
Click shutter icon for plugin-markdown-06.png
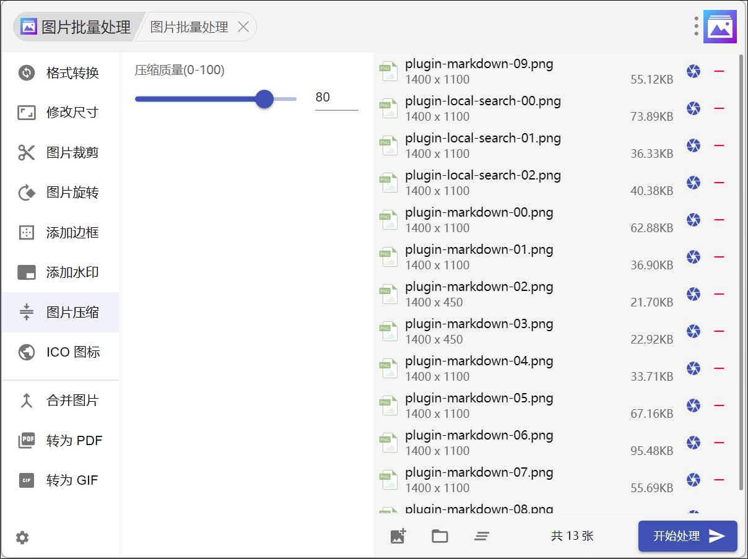coord(694,443)
